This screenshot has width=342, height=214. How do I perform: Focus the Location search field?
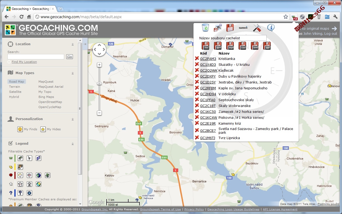tap(36, 57)
